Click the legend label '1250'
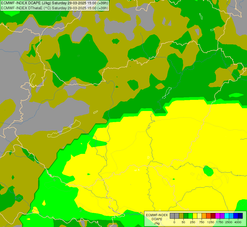 (211, 222)
